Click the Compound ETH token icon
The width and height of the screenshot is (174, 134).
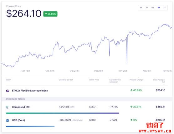(8, 107)
